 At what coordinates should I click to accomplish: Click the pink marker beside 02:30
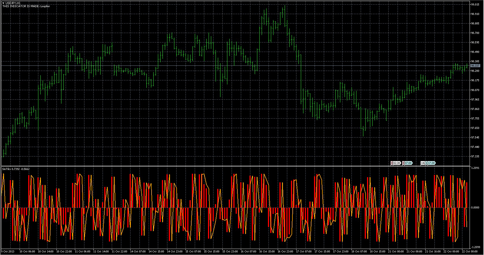pos(392,163)
